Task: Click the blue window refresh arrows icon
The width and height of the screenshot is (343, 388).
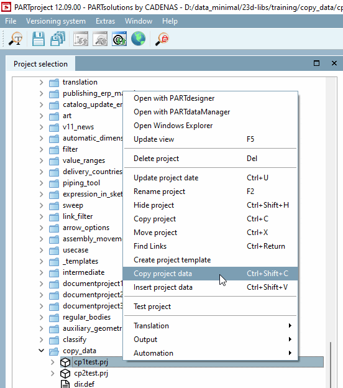Action: pos(119,39)
